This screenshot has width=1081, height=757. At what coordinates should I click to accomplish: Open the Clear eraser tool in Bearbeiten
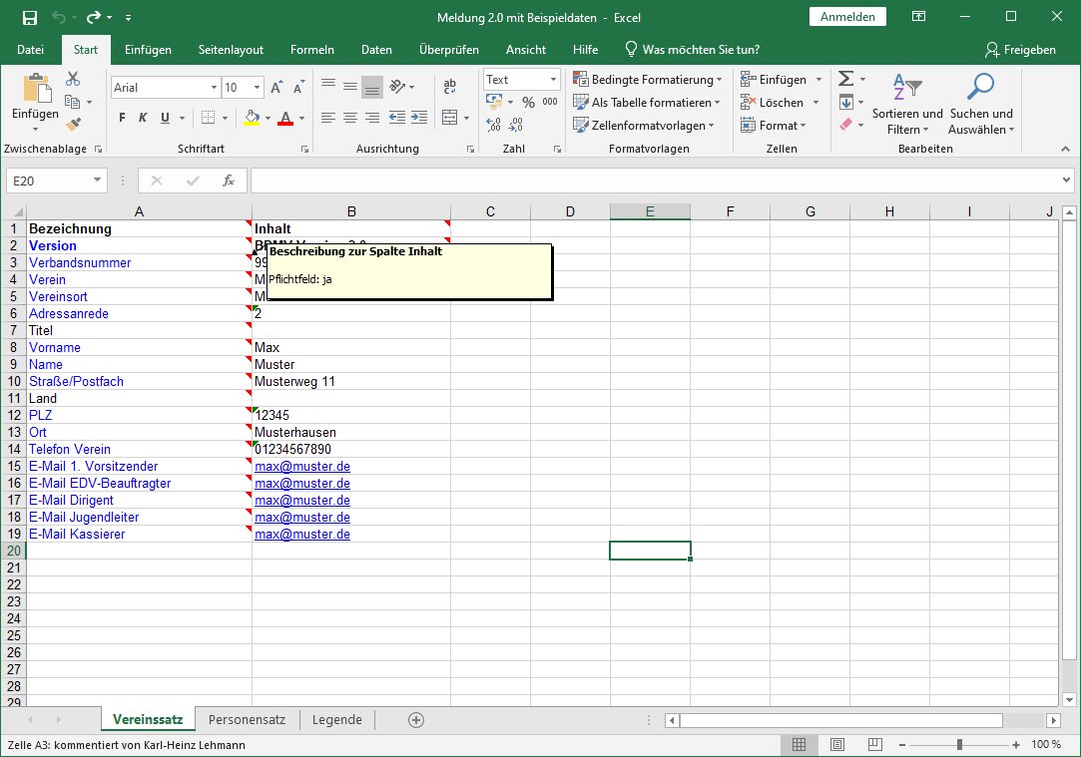tap(846, 125)
